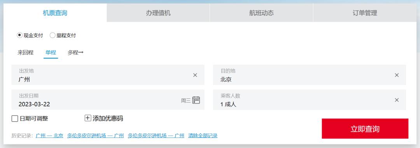Open history record 广州 — 北京
This screenshot has width=420, height=148.
pos(49,136)
